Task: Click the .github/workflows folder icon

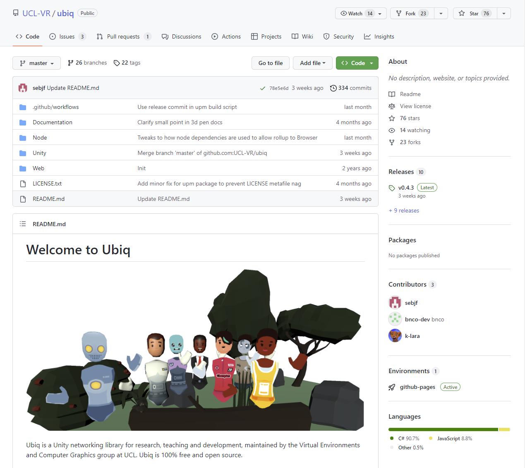Action: pyautogui.click(x=23, y=107)
